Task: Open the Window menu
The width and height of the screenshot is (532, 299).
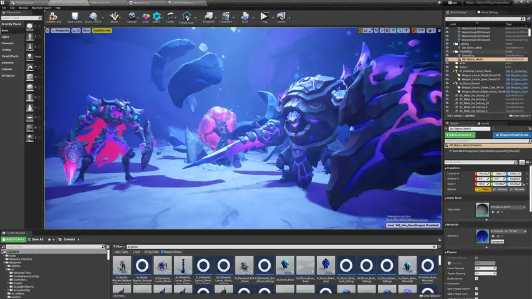Action: [22, 7]
